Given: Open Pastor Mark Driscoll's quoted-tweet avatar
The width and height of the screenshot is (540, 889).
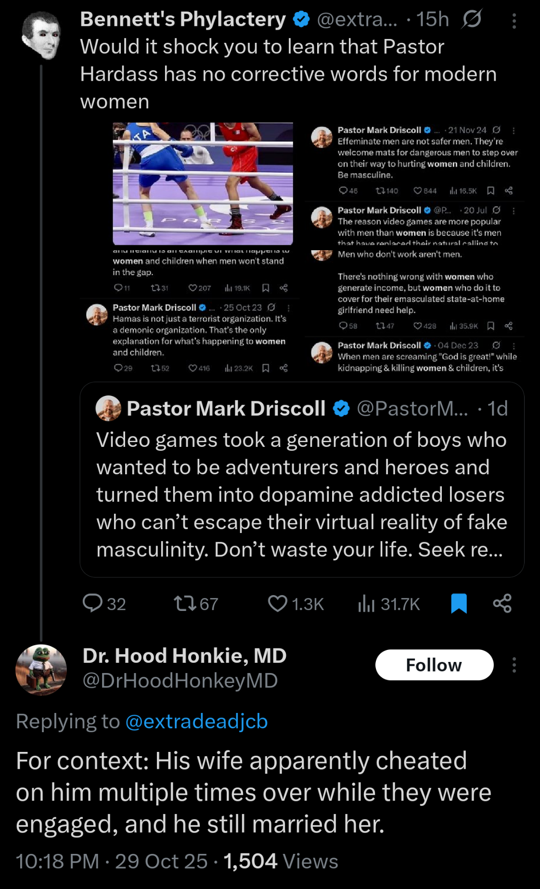Looking at the screenshot, I should 108,408.
